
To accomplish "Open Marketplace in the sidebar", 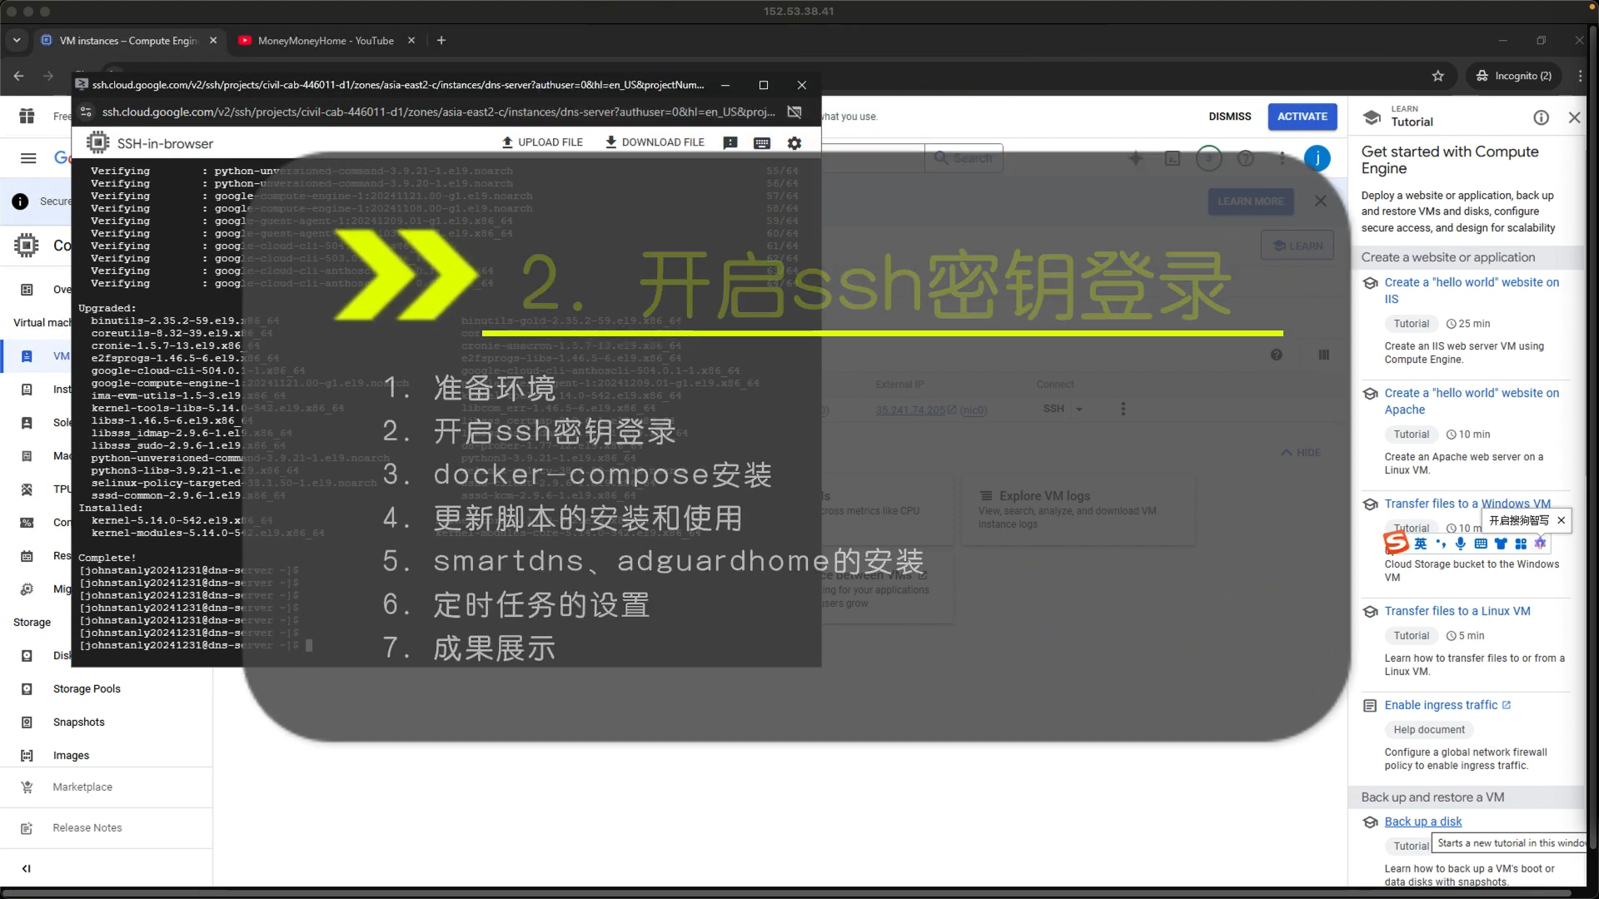I will click(x=82, y=787).
